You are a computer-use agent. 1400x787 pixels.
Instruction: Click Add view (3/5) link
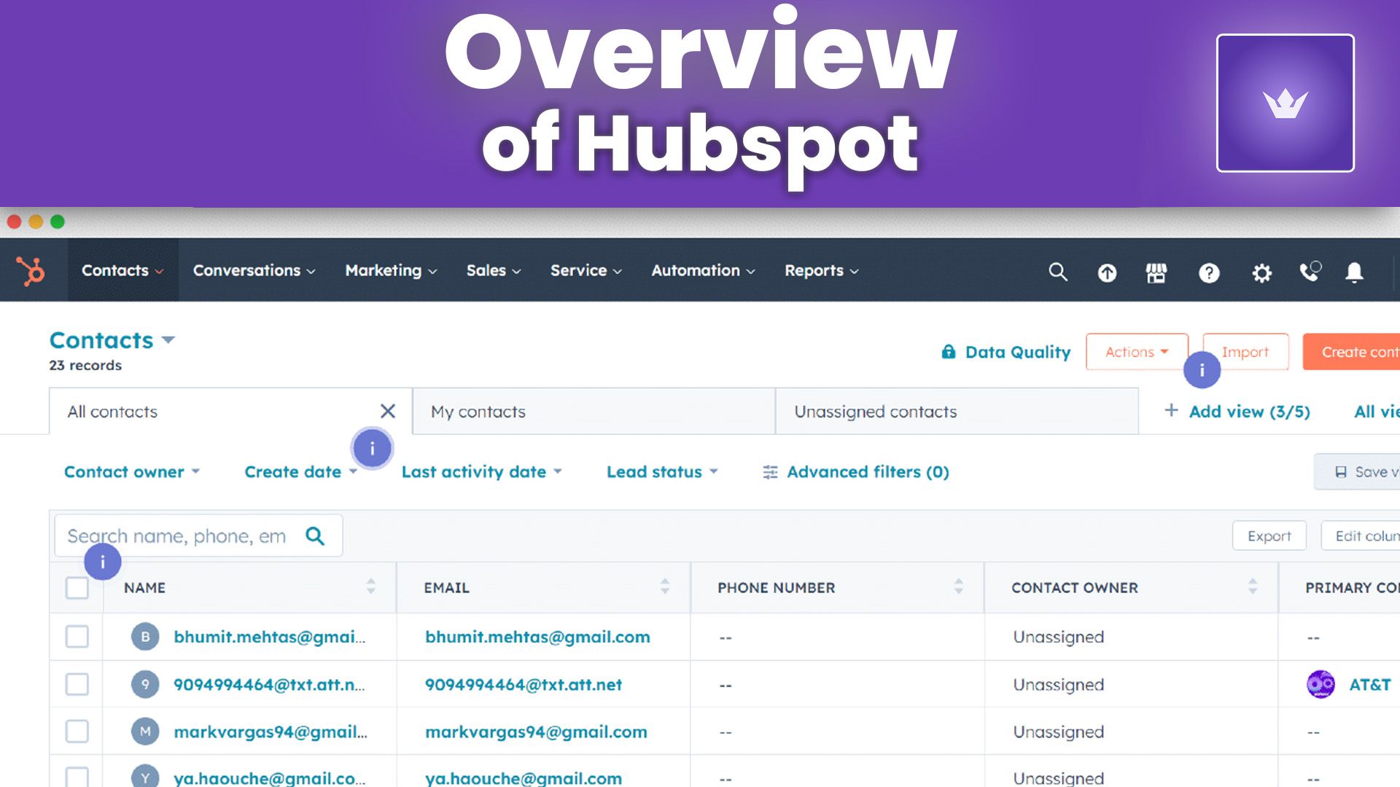[1249, 412]
